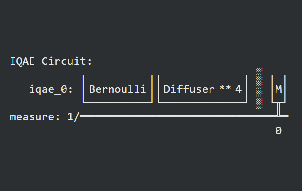Screen dimensions: 302x191
Task: Click the dotted barrier column
Action: tap(259, 88)
